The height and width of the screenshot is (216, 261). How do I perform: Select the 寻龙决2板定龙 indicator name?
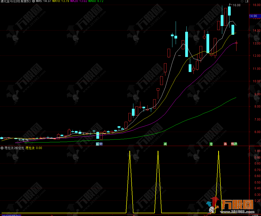(14, 148)
